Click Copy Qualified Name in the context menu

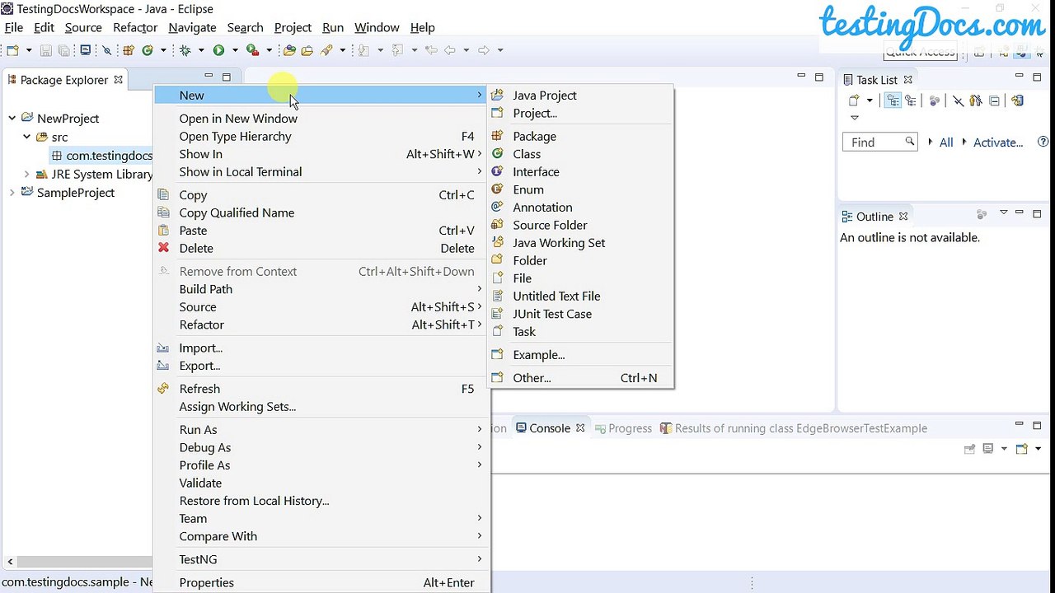[321, 212]
